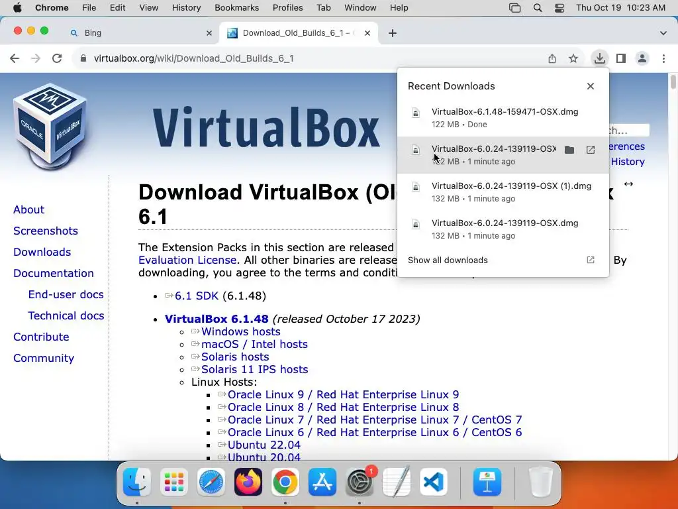Image resolution: width=678 pixels, height=509 pixels.
Task: Launch Firefox from the Dock
Action: [x=248, y=482]
